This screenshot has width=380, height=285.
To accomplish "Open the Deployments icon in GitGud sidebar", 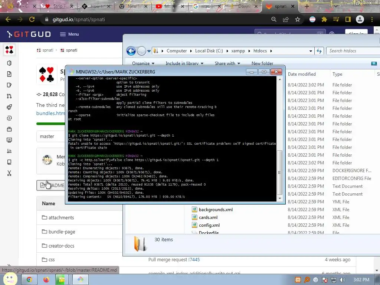I will 9,118.
